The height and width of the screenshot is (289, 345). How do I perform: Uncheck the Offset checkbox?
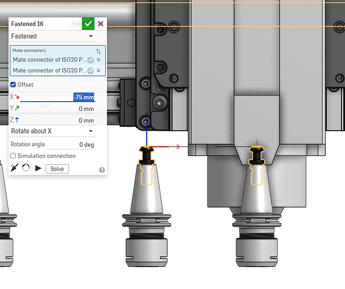click(x=13, y=85)
